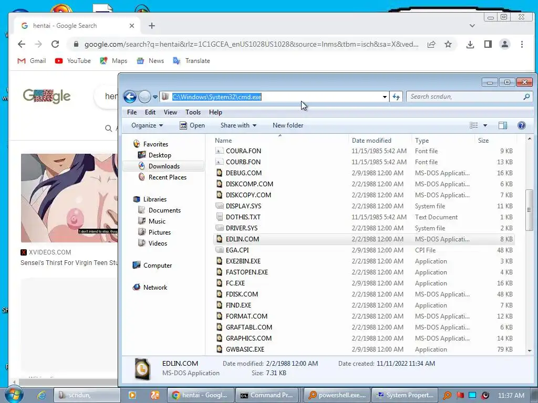Open the YouTube bookmark in Chrome
Viewport: 538px width, 403px height.
point(73,61)
